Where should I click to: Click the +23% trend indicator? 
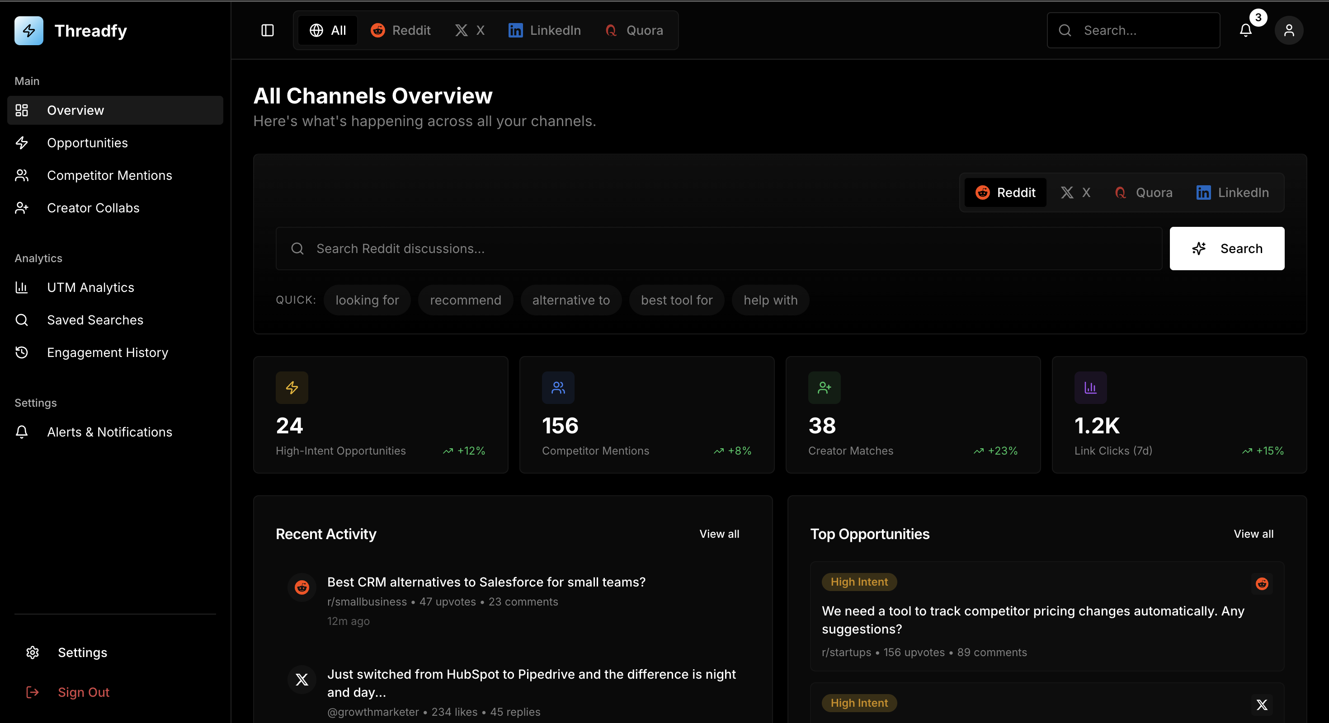[996, 451]
